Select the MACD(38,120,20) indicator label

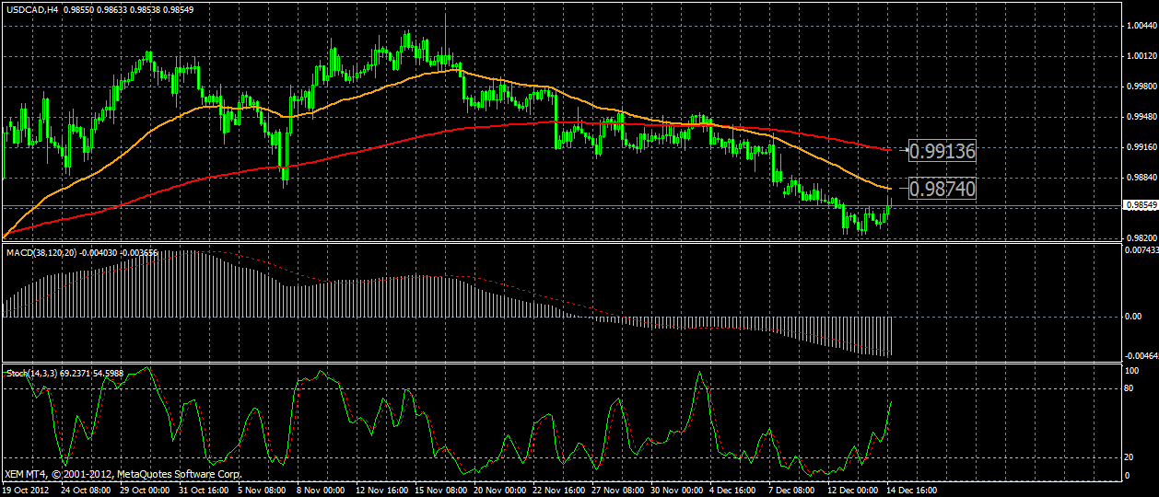coord(41,251)
